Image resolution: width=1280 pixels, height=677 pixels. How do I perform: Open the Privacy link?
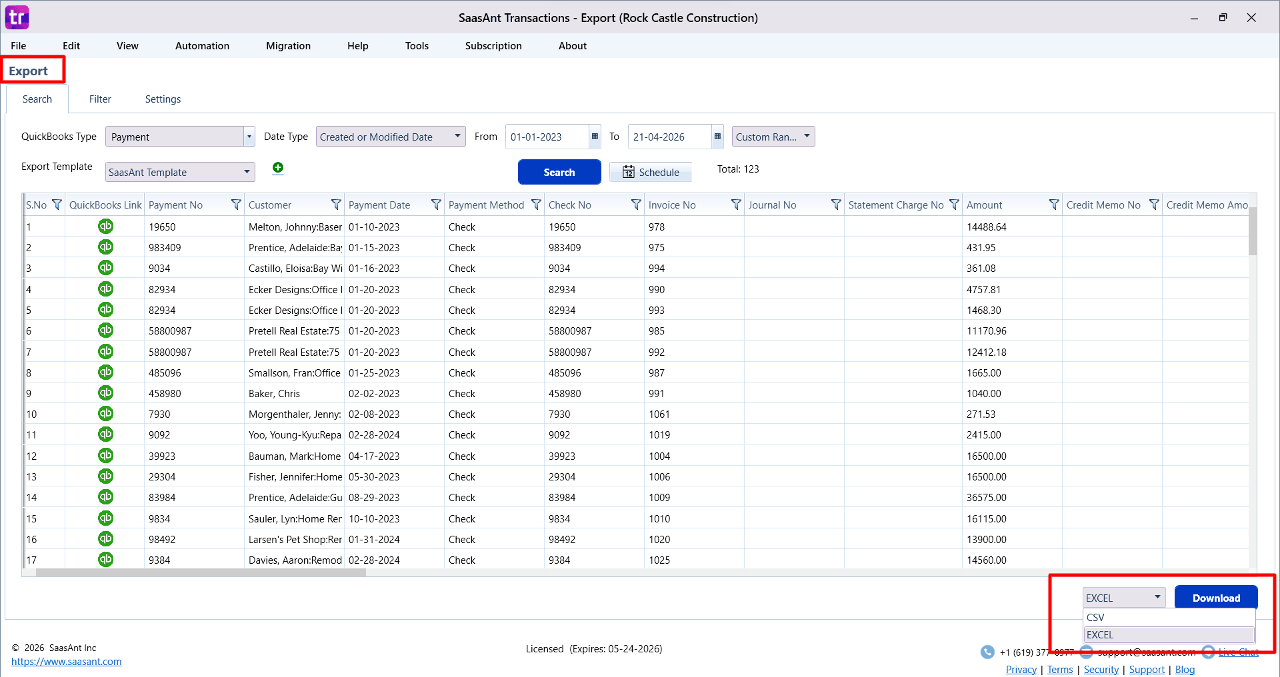(1021, 670)
